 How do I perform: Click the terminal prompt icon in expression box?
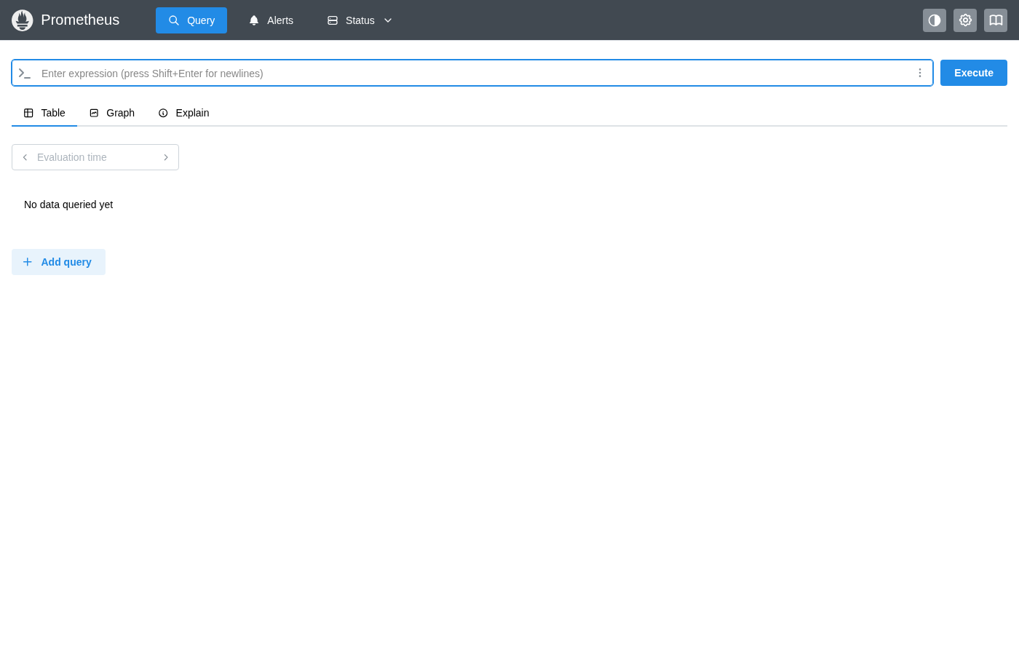(25, 73)
